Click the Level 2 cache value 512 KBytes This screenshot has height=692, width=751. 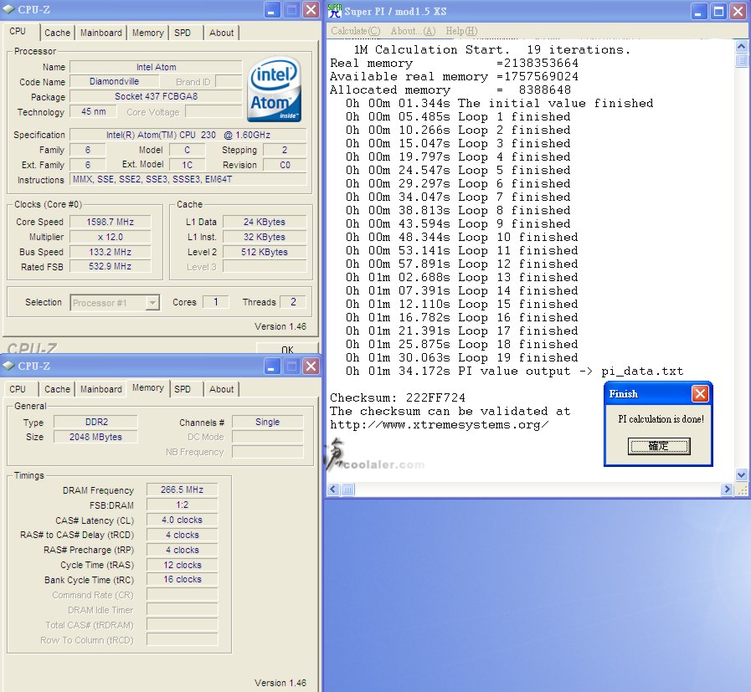(265, 252)
